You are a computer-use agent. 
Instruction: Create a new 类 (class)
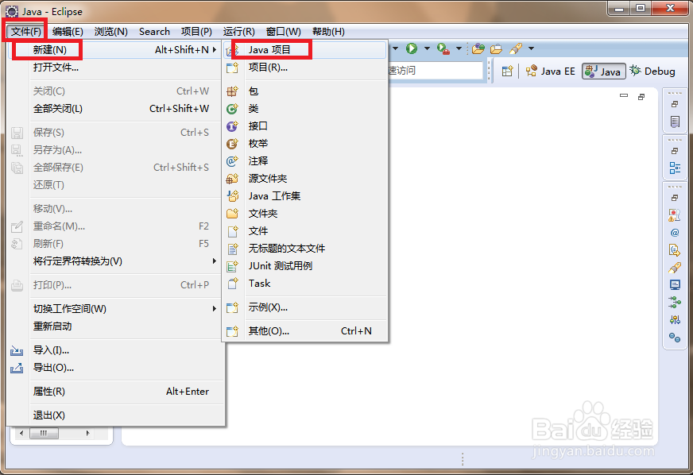304,108
